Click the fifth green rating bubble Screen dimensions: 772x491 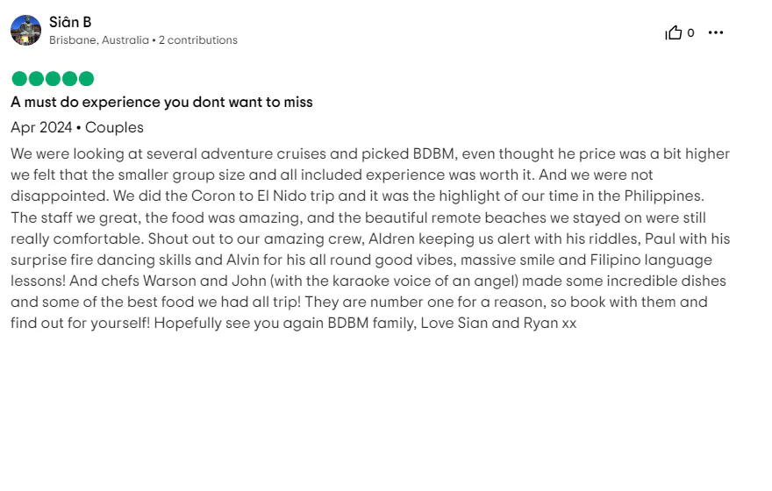(x=86, y=79)
